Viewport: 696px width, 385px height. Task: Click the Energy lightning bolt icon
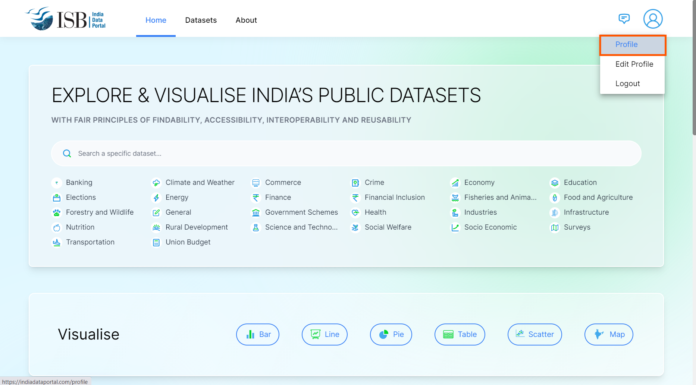pyautogui.click(x=156, y=198)
